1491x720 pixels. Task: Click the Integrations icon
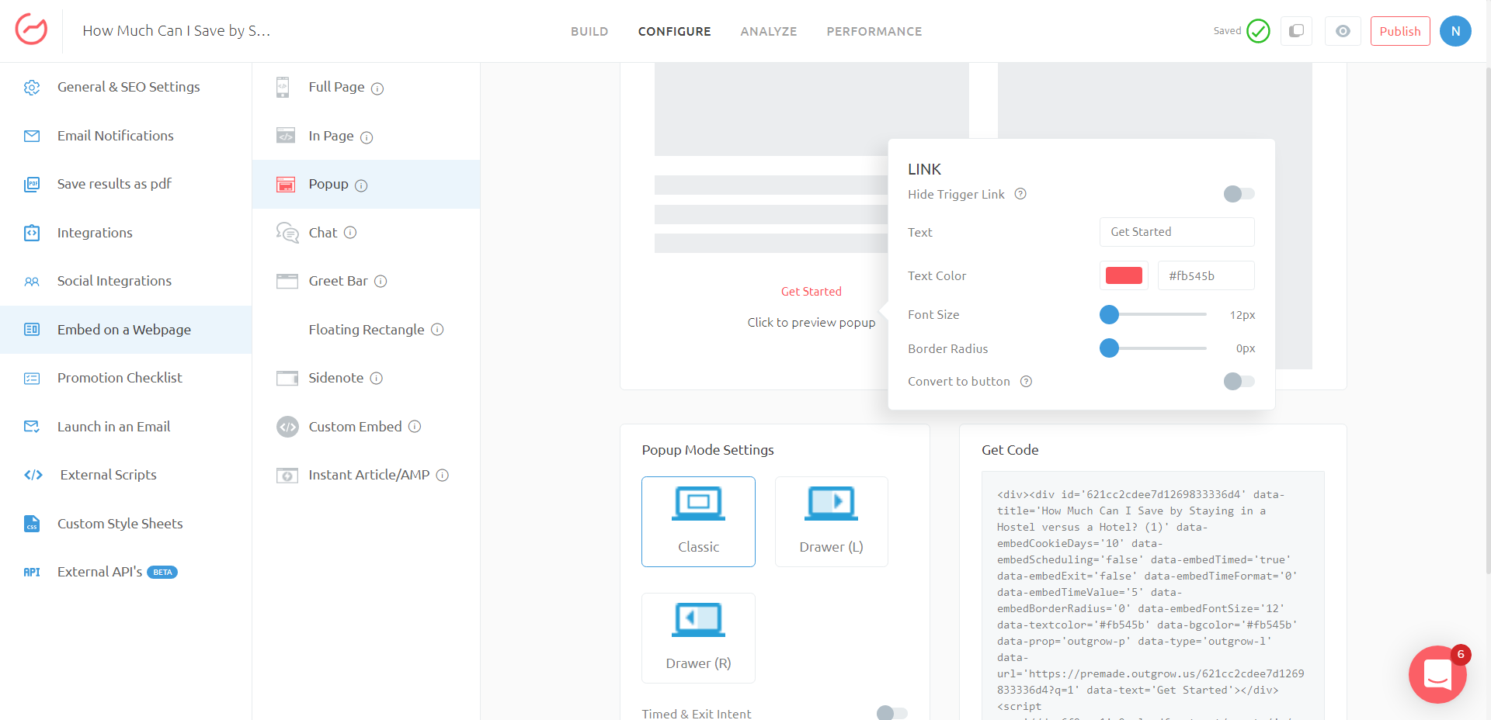click(x=32, y=233)
